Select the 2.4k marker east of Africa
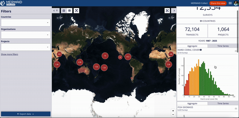Image resolution: width=239 pixels, height=118 pixels. 168,64
